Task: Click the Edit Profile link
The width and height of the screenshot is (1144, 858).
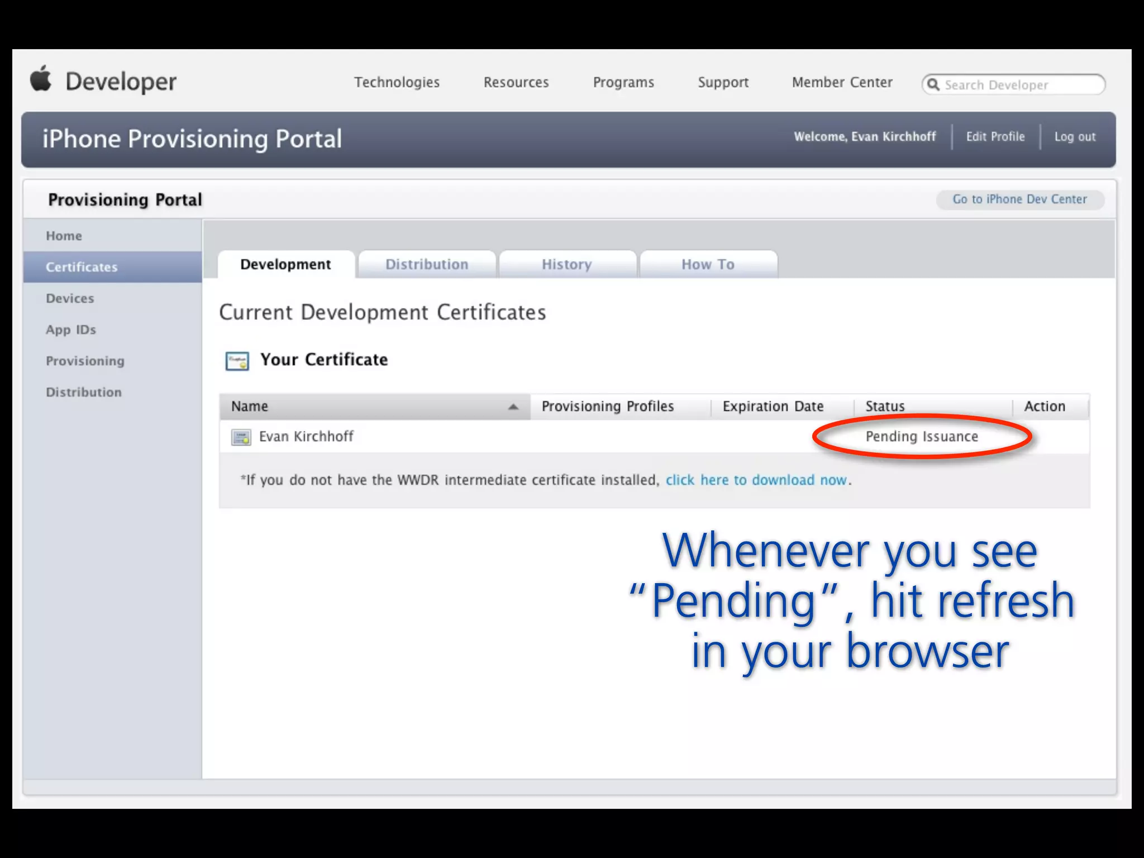Action: point(995,137)
